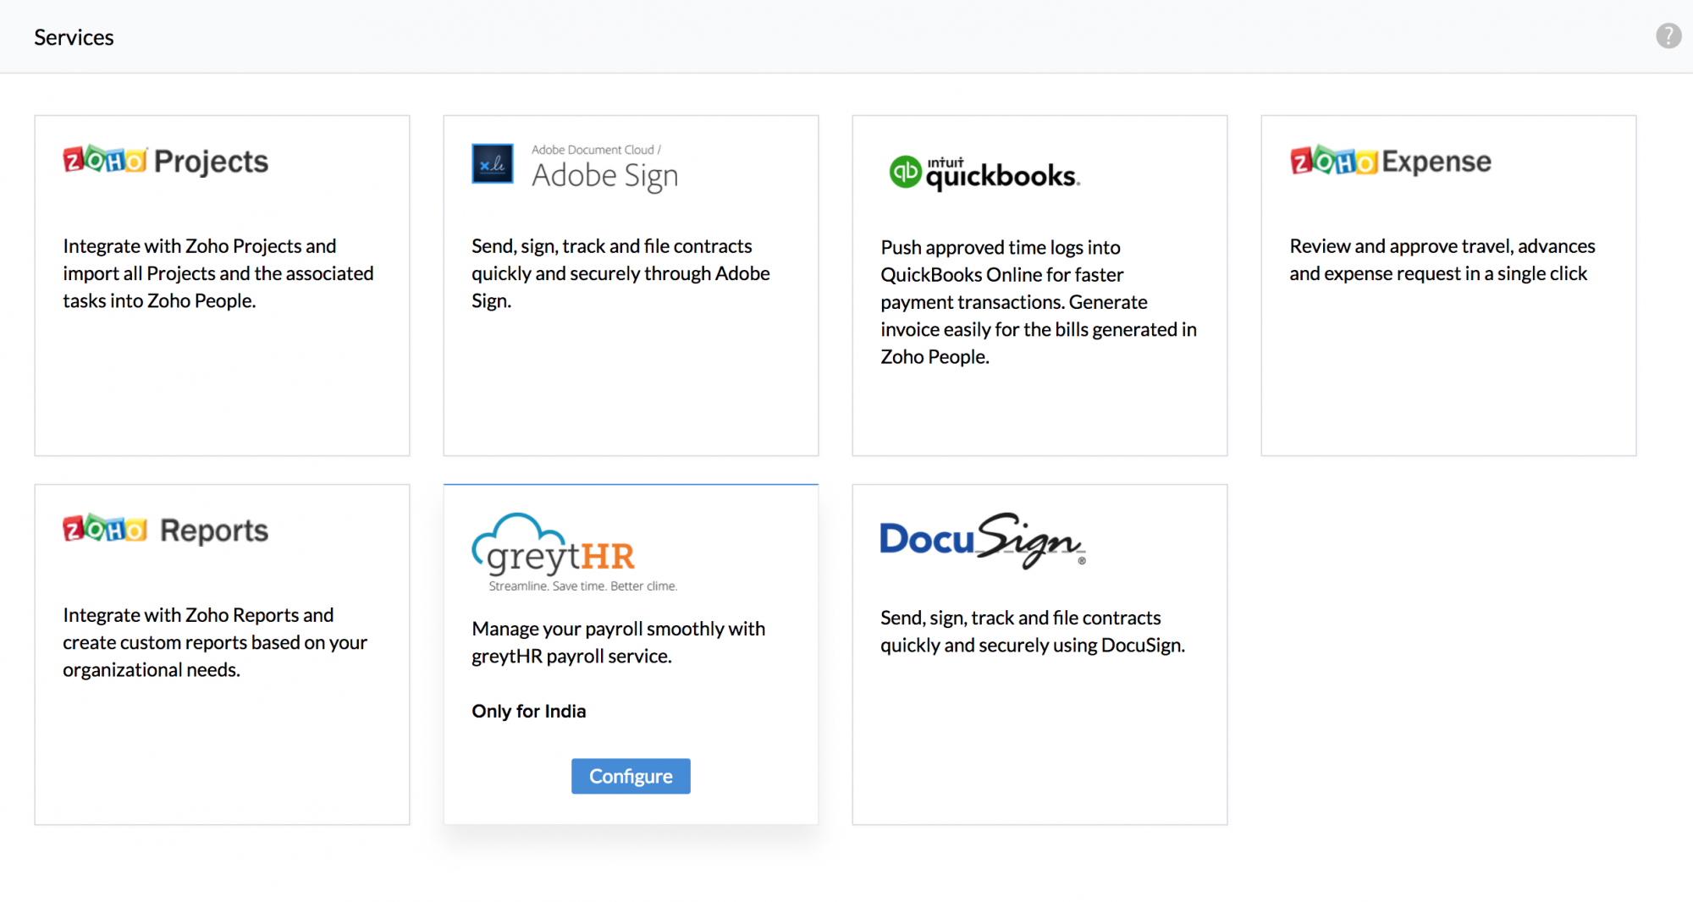Click the greytHR logo
Image resolution: width=1693 pixels, height=902 pixels.
pyautogui.click(x=575, y=552)
